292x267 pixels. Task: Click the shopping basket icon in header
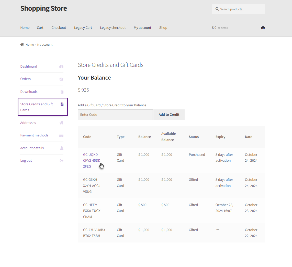pos(263,28)
